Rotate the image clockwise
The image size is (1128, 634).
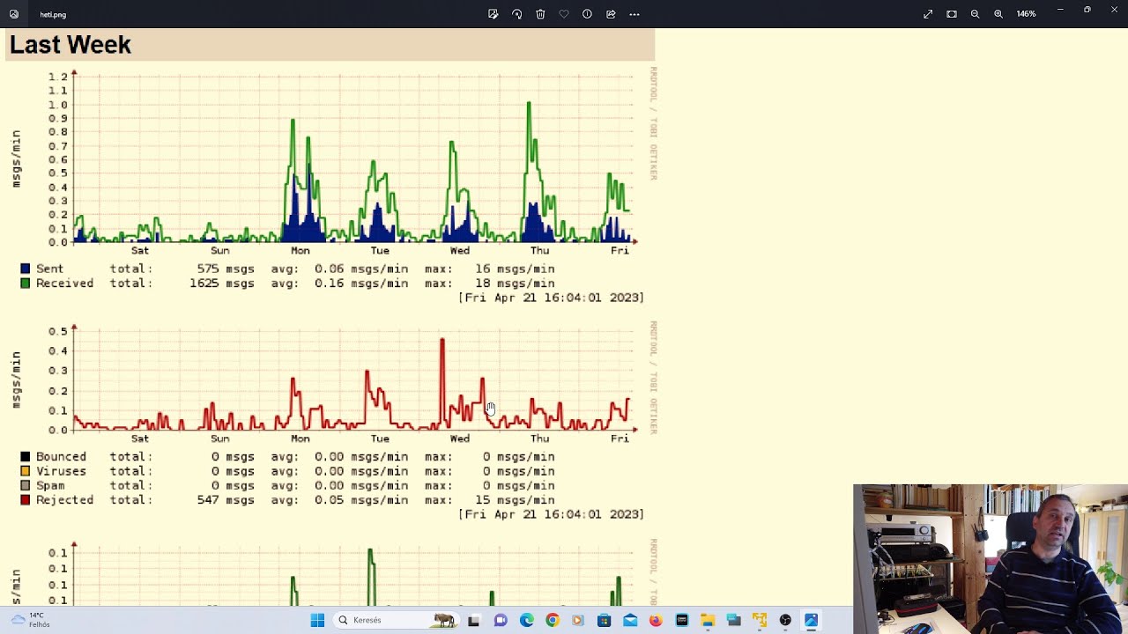(517, 14)
